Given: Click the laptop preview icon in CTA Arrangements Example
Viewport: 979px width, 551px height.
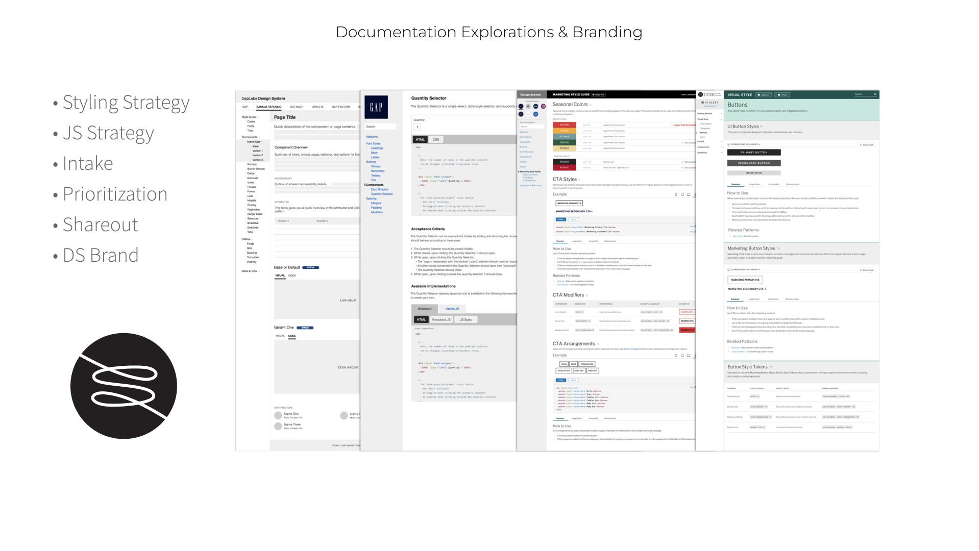Looking at the screenshot, I should coord(689,356).
